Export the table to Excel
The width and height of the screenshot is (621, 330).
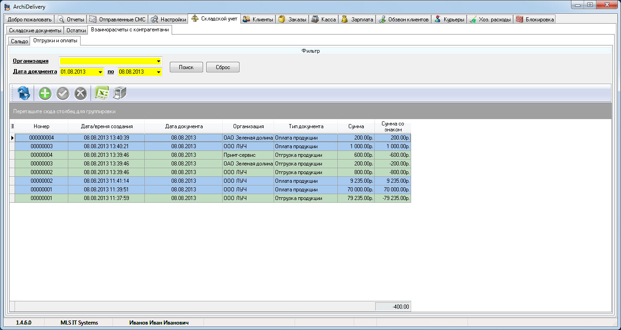click(102, 94)
